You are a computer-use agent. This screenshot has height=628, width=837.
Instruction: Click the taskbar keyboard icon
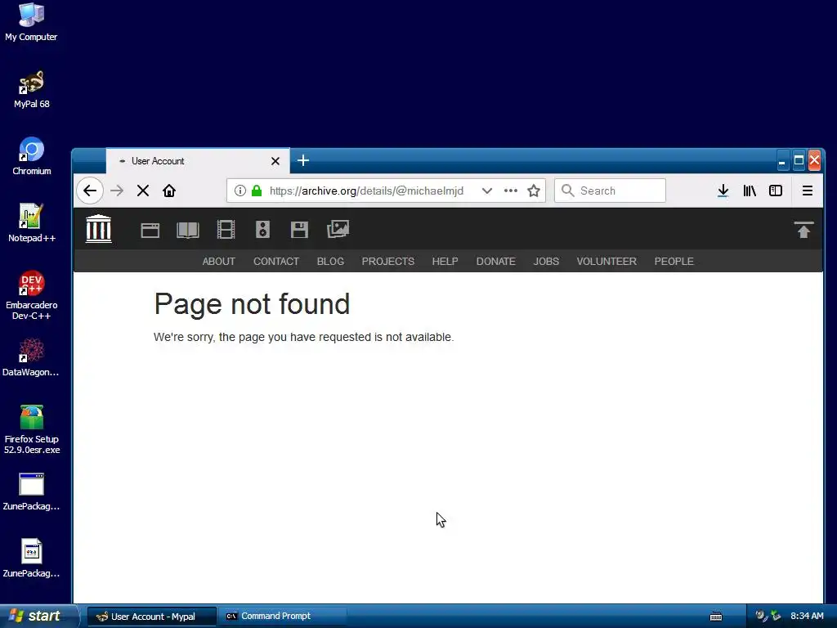pos(716,617)
